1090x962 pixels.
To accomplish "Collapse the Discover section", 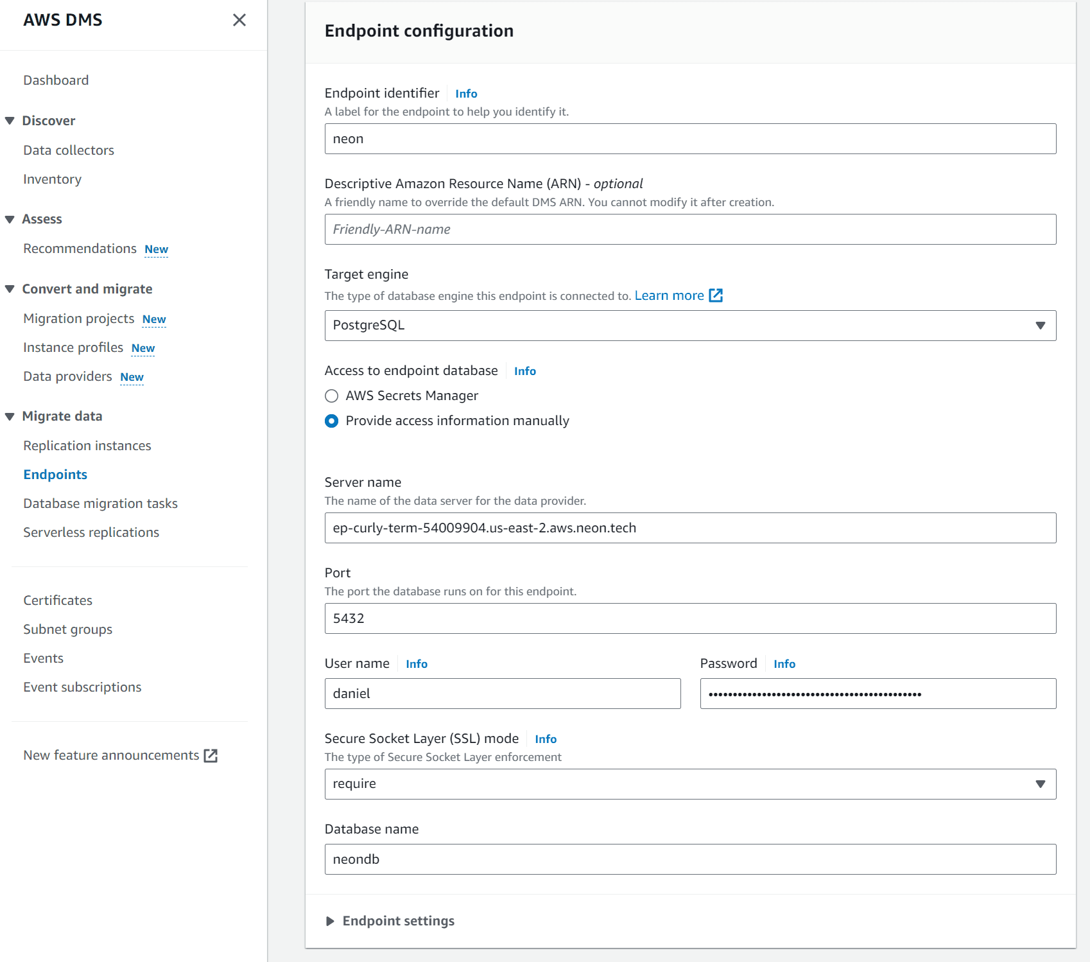I will tap(9, 120).
